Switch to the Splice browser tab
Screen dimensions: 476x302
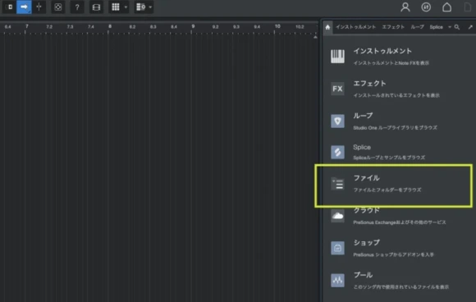pos(437,27)
